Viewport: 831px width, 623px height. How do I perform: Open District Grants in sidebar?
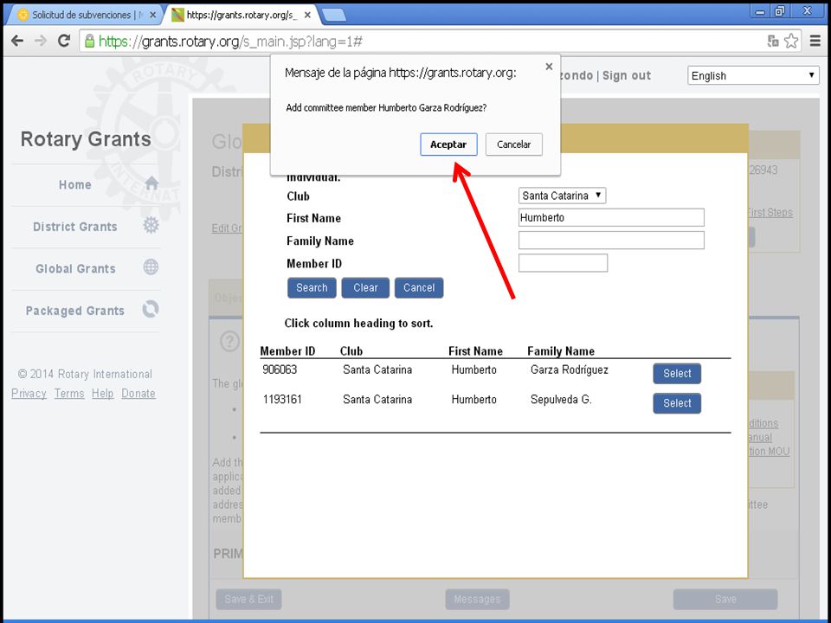point(74,227)
